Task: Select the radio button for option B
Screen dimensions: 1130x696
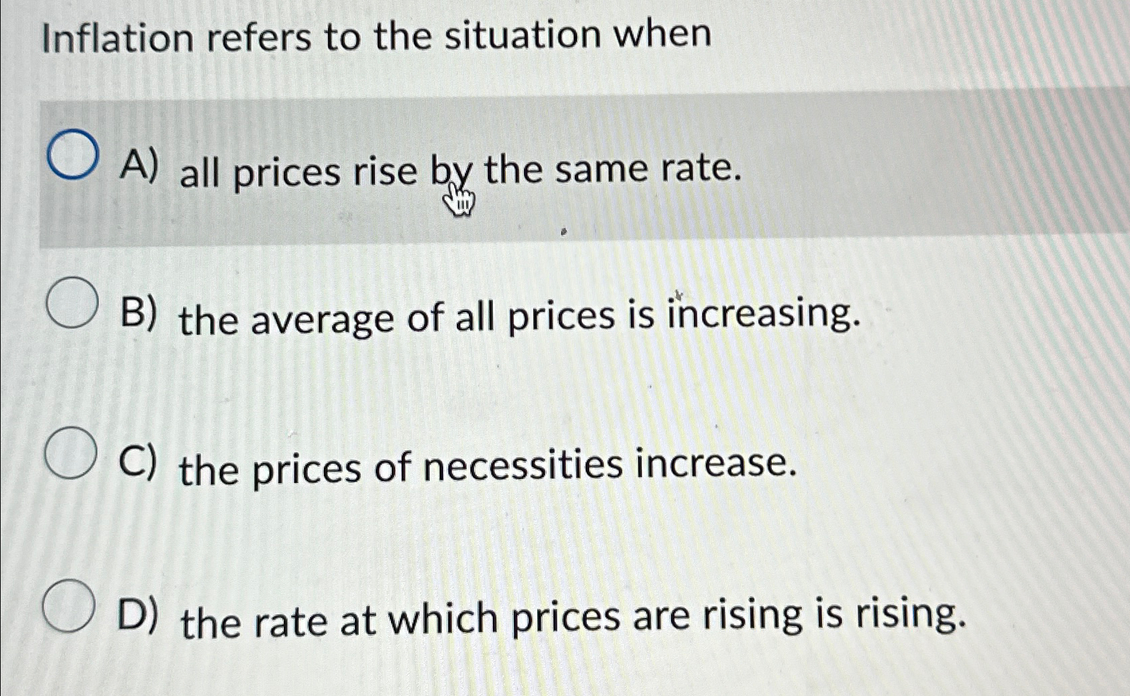Action: [x=71, y=303]
